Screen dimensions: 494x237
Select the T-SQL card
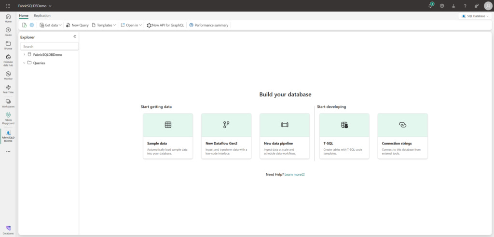[344, 136]
